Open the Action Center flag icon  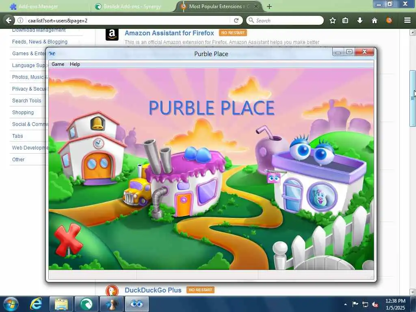pos(355,304)
